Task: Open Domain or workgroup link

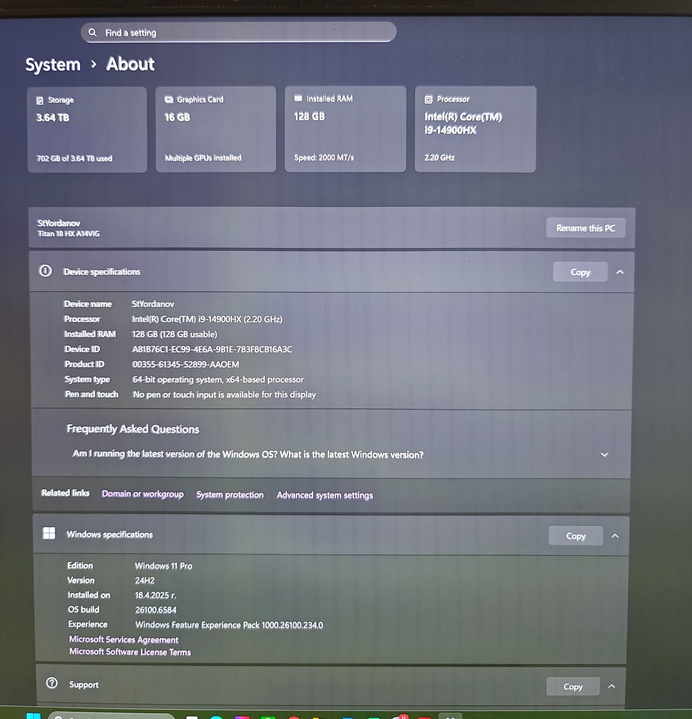Action: point(143,494)
